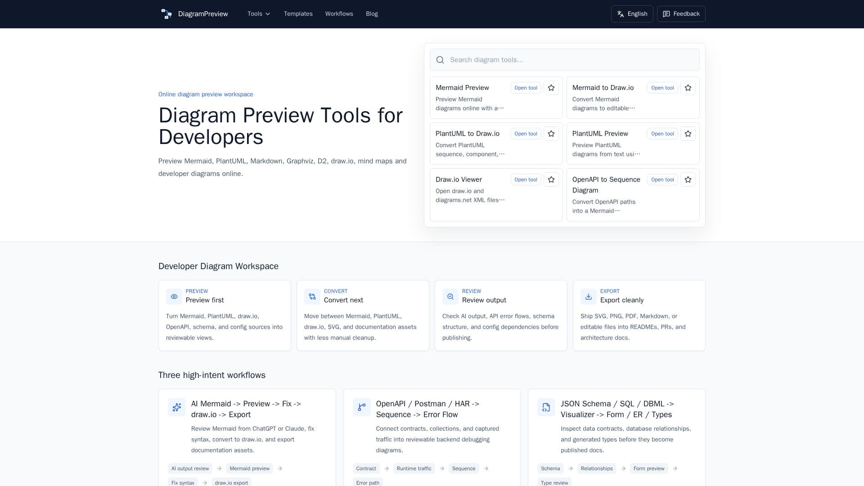Star the Draw.io Viewer tool
This screenshot has height=486, width=864.
click(551, 180)
